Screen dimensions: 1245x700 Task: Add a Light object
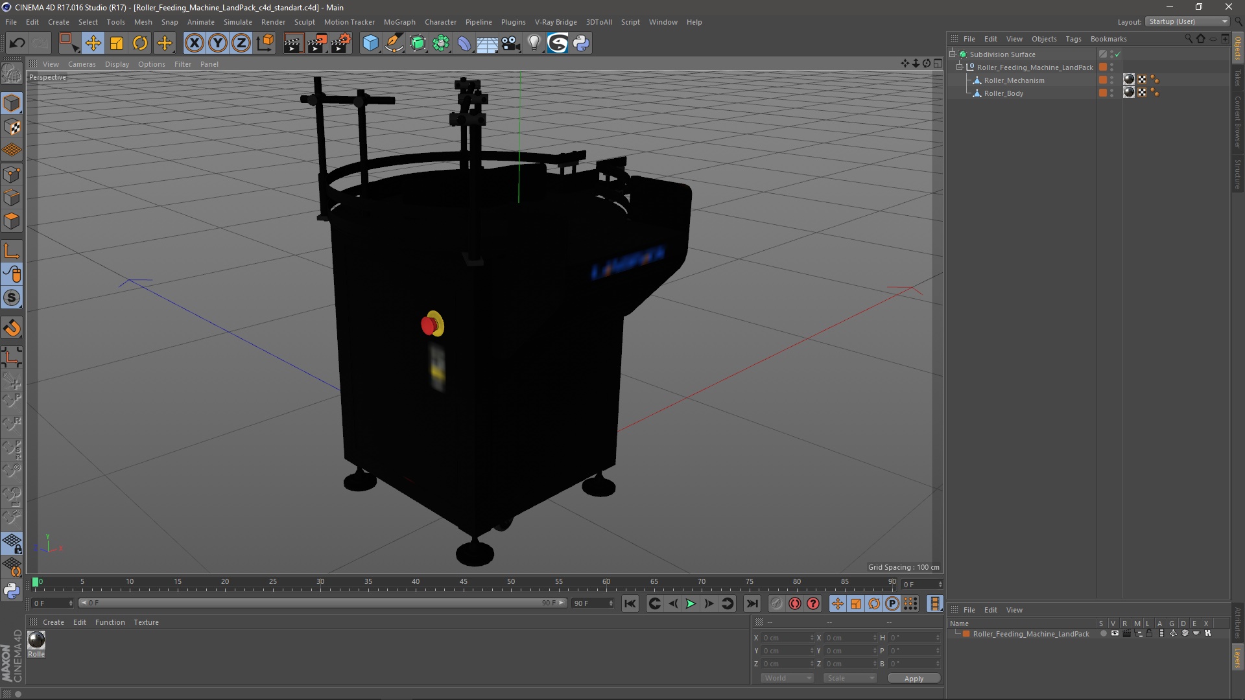[x=534, y=43]
